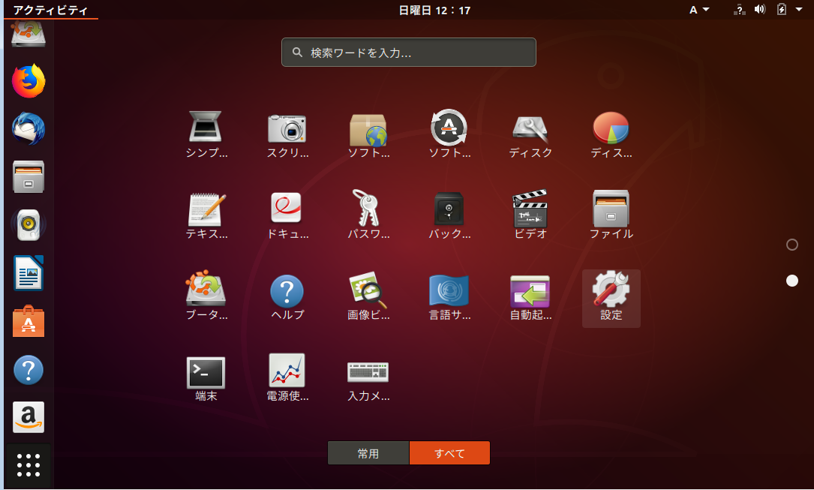Open Thunderbird mail from dock
This screenshot has height=490, width=814.
point(29,129)
